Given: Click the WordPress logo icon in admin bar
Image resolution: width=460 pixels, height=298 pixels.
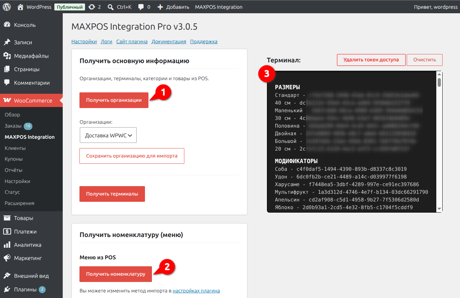Looking at the screenshot, I should (7, 7).
